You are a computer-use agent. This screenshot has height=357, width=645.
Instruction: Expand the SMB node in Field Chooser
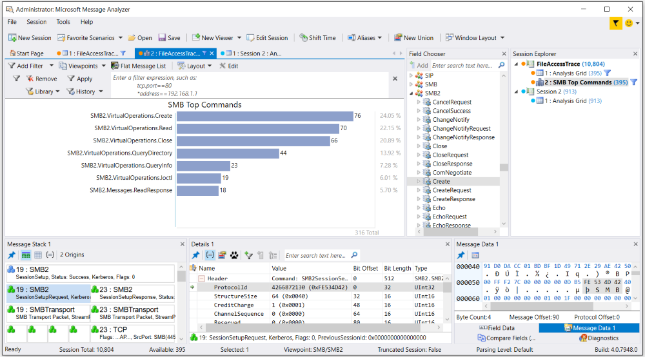412,84
